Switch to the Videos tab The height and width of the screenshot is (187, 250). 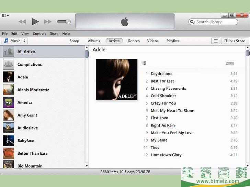[x=152, y=41]
